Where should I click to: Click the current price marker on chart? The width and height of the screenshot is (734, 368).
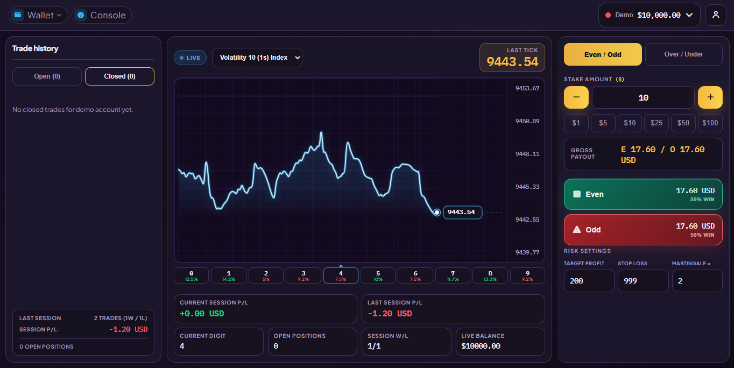point(437,213)
